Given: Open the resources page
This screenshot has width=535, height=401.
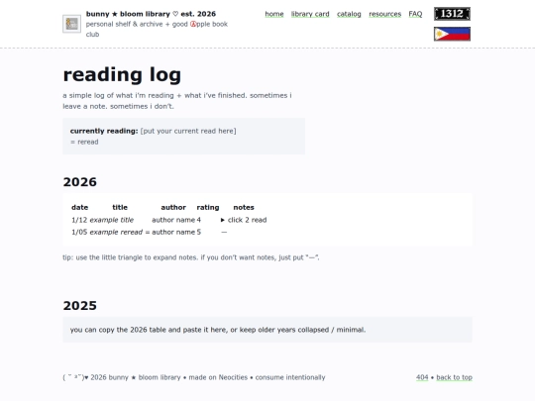Looking at the screenshot, I should [384, 14].
